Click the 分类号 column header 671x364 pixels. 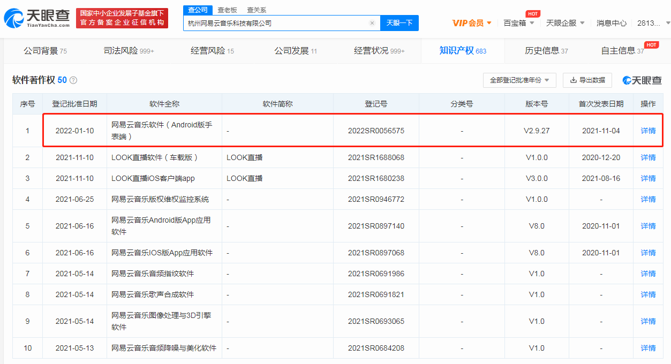462,104
